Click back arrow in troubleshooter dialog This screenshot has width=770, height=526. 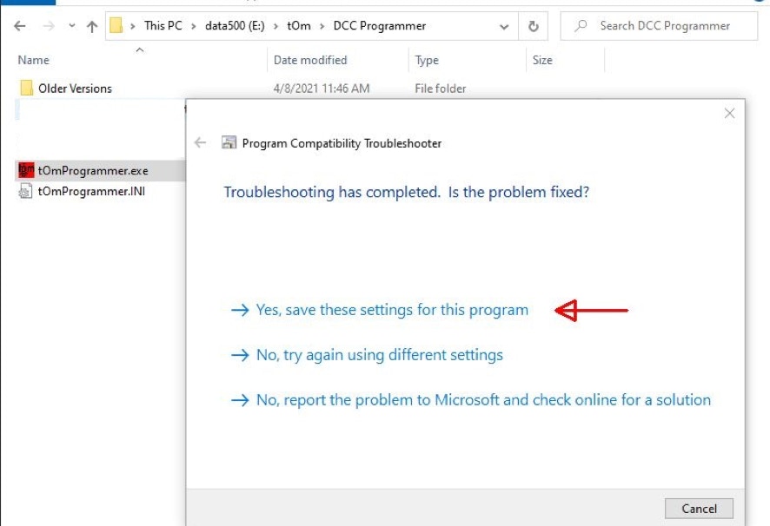click(x=201, y=143)
